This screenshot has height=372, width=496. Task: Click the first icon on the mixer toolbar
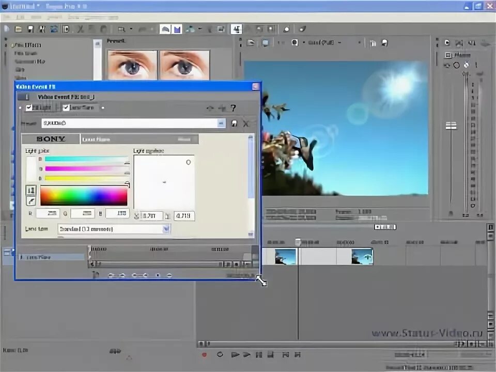pyautogui.click(x=447, y=42)
